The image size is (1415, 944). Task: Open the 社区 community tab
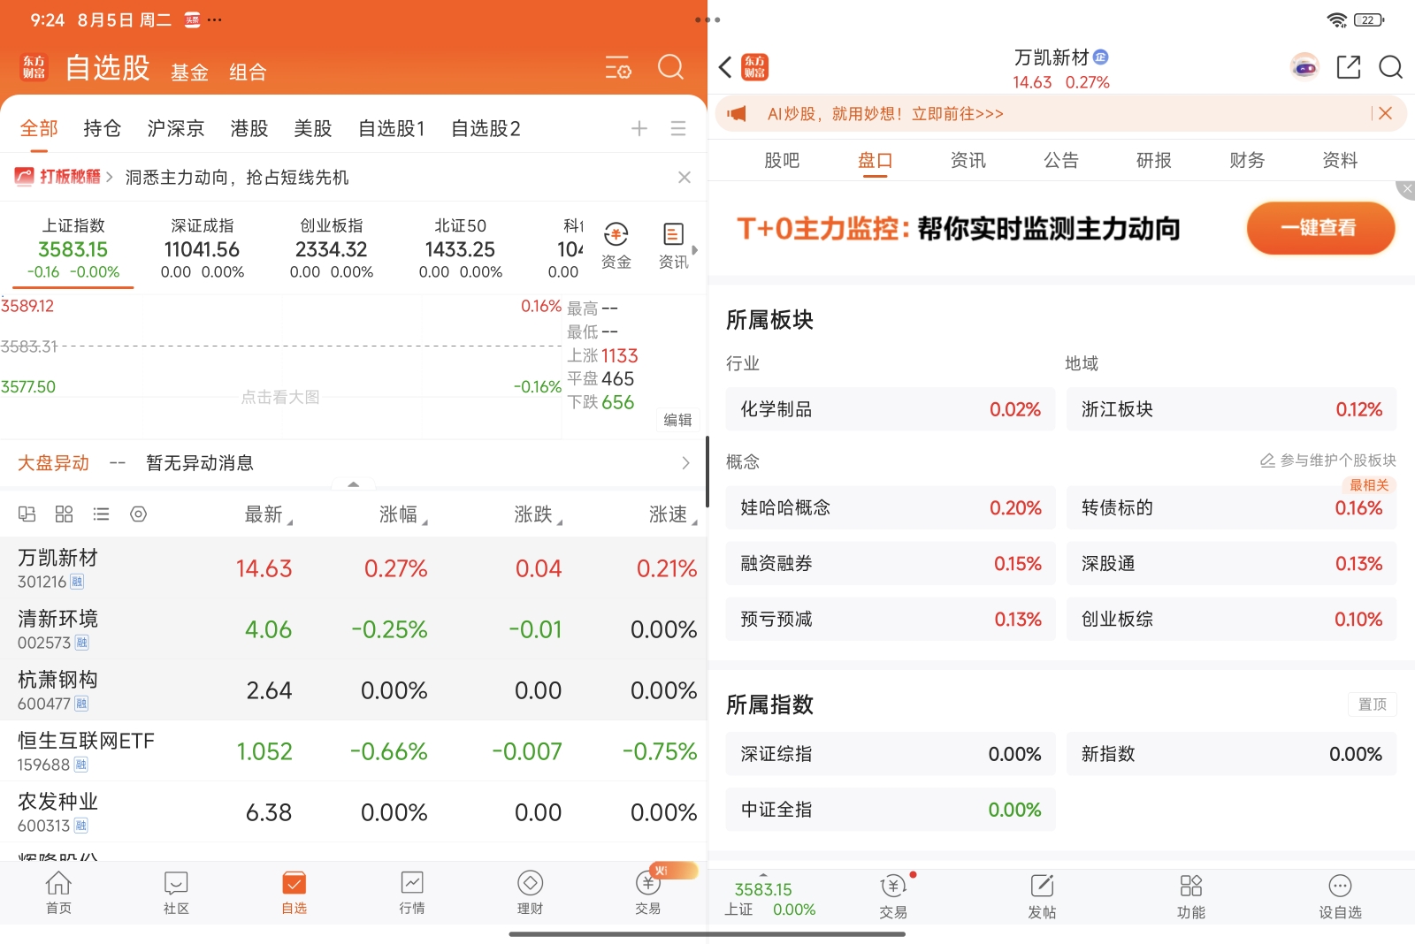click(x=176, y=893)
